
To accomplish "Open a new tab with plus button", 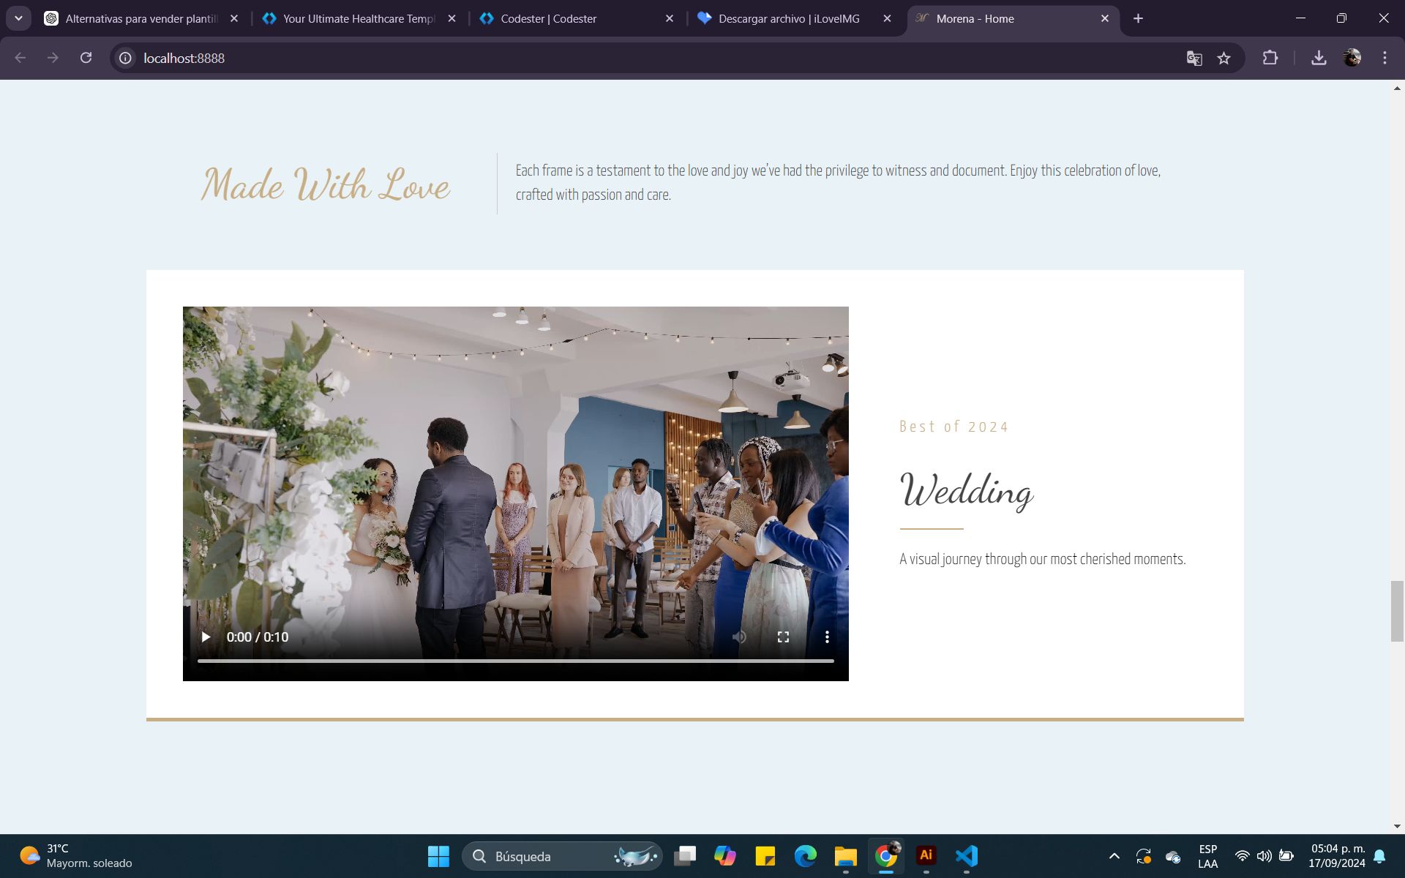I will pyautogui.click(x=1138, y=18).
